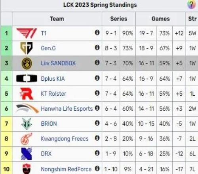This screenshot has width=198, height=174.
Task: Click the Gen.G team logo
Action: click(27, 48)
